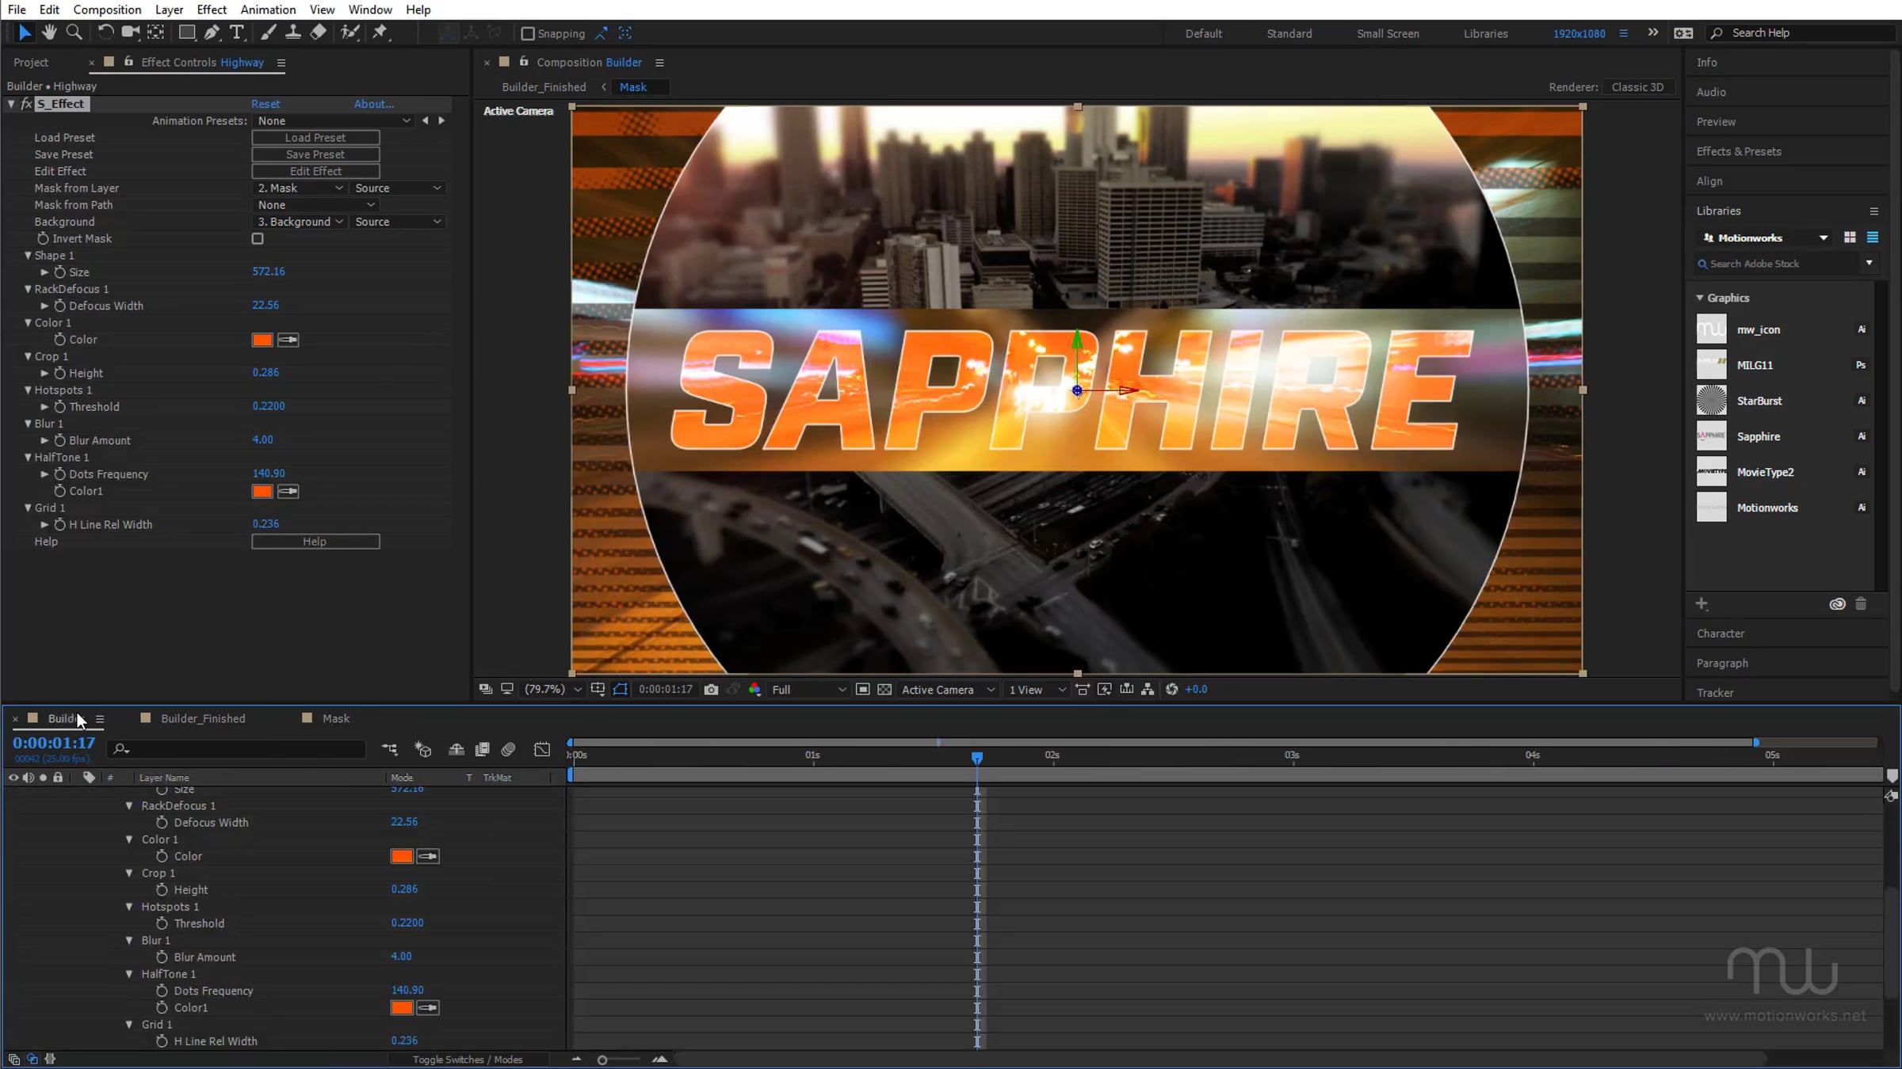Open HalfTone Color1 swatch in Effect Controls
The width and height of the screenshot is (1902, 1069).
[262, 491]
